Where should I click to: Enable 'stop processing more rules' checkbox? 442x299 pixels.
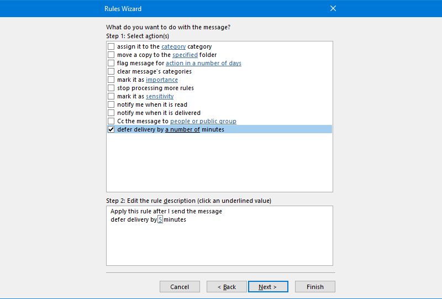(111, 88)
